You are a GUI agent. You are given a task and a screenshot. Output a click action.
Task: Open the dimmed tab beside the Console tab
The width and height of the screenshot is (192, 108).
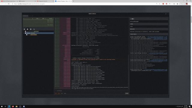(31, 16)
